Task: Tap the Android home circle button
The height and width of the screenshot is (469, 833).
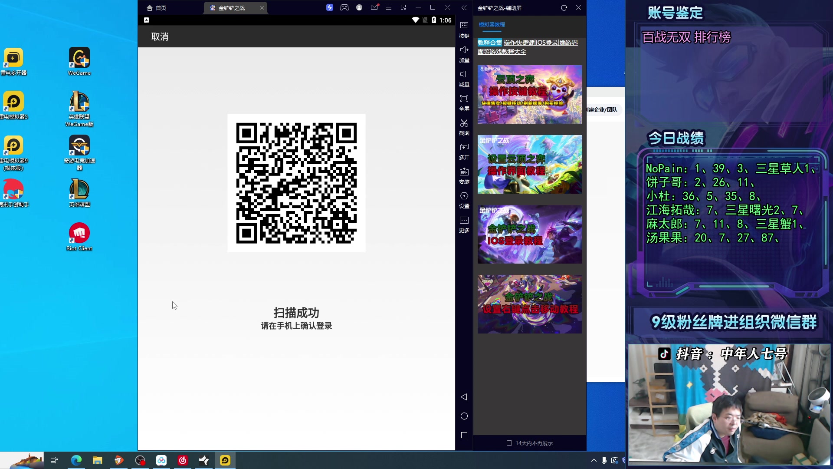Action: (x=464, y=416)
